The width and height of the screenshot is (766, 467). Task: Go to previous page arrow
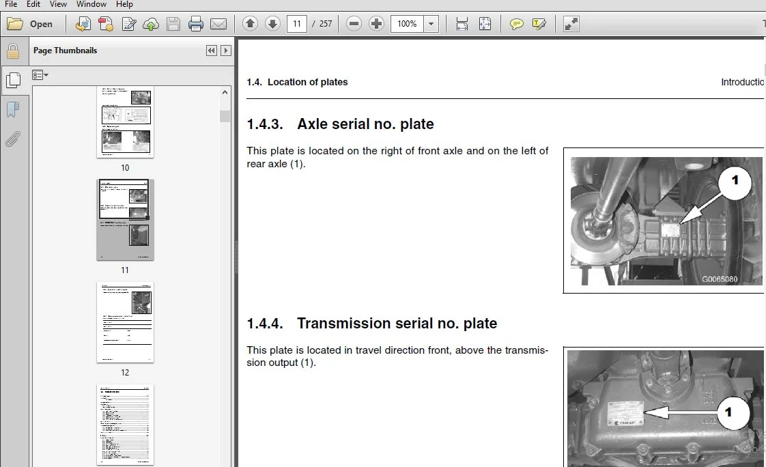(250, 23)
